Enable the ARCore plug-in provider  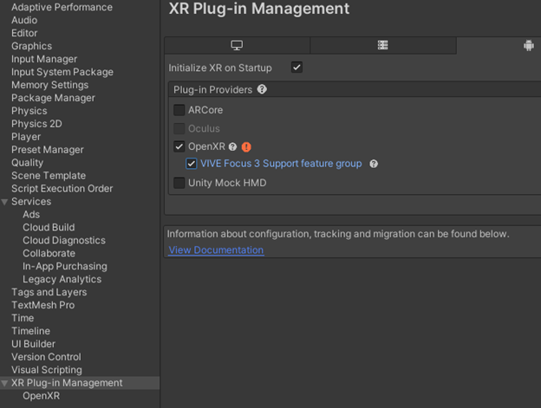tap(179, 110)
